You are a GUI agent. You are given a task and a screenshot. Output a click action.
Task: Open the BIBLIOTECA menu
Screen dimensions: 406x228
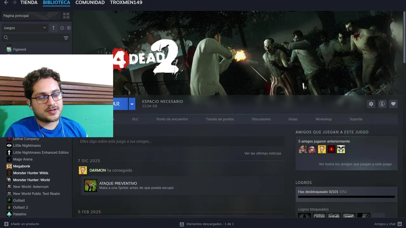56,3
